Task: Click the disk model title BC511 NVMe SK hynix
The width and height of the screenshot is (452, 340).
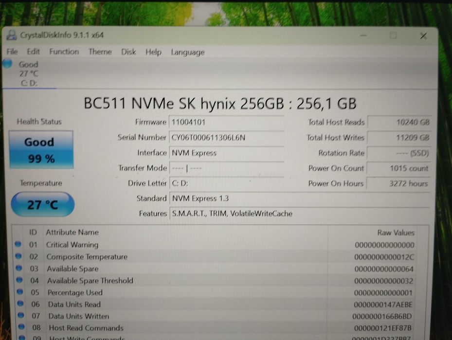Action: point(220,103)
